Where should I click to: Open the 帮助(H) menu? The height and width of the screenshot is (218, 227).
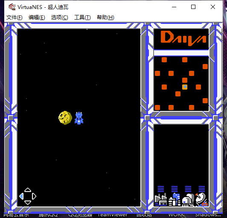pyautogui.click(x=105, y=17)
